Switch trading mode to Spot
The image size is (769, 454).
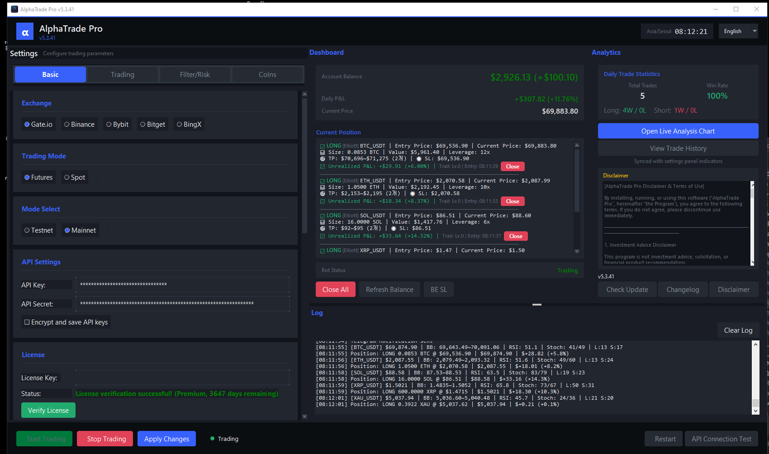click(x=75, y=177)
